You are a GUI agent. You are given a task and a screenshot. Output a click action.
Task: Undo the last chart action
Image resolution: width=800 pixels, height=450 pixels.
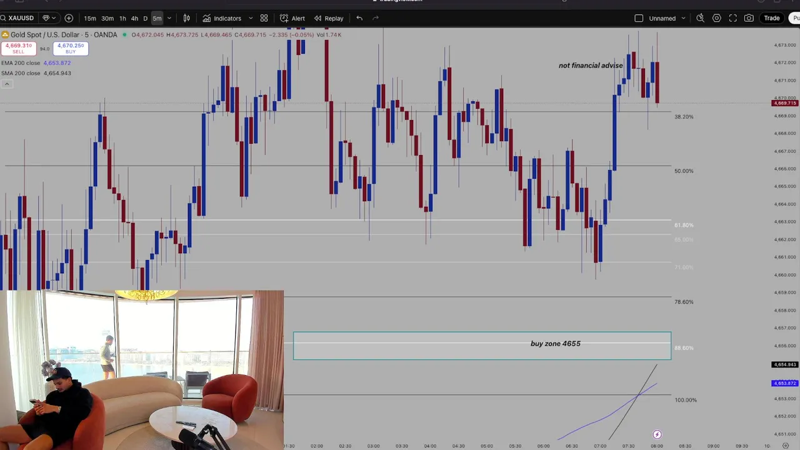click(359, 18)
